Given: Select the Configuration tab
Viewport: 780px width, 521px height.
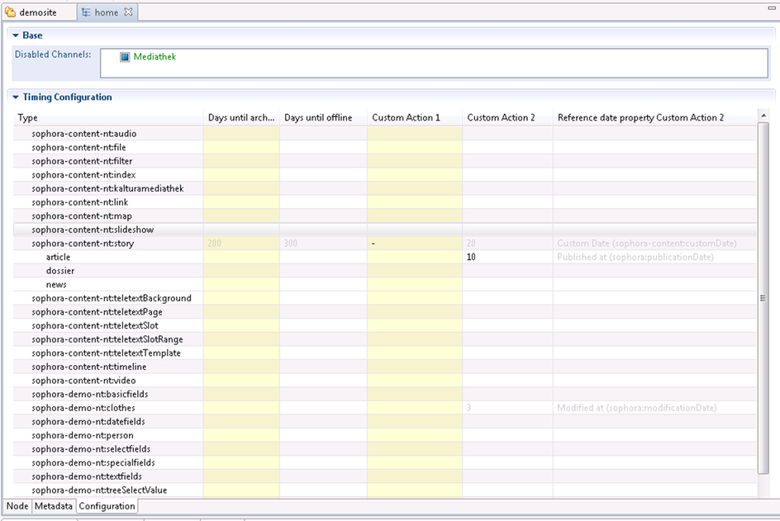Looking at the screenshot, I should [x=107, y=505].
